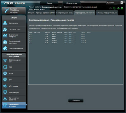The image size is (126, 113).
Task: Switch to Wireless log (Беспроводная связь) tab
Action: click(65, 13)
